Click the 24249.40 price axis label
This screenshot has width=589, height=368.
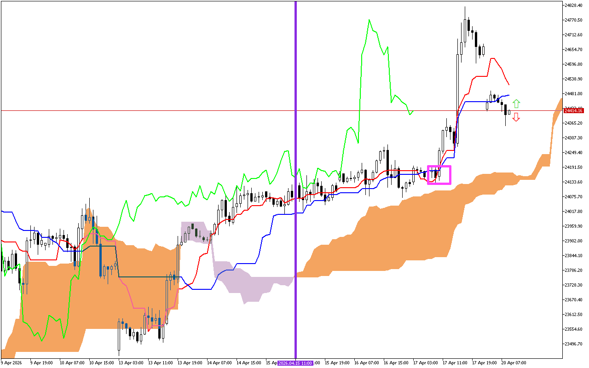(573, 153)
